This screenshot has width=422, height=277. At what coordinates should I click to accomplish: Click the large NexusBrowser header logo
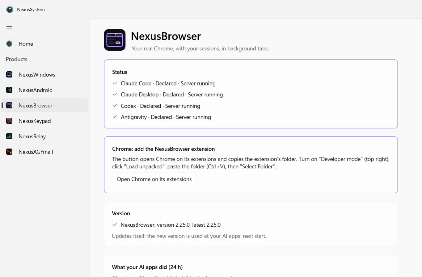coord(115,40)
